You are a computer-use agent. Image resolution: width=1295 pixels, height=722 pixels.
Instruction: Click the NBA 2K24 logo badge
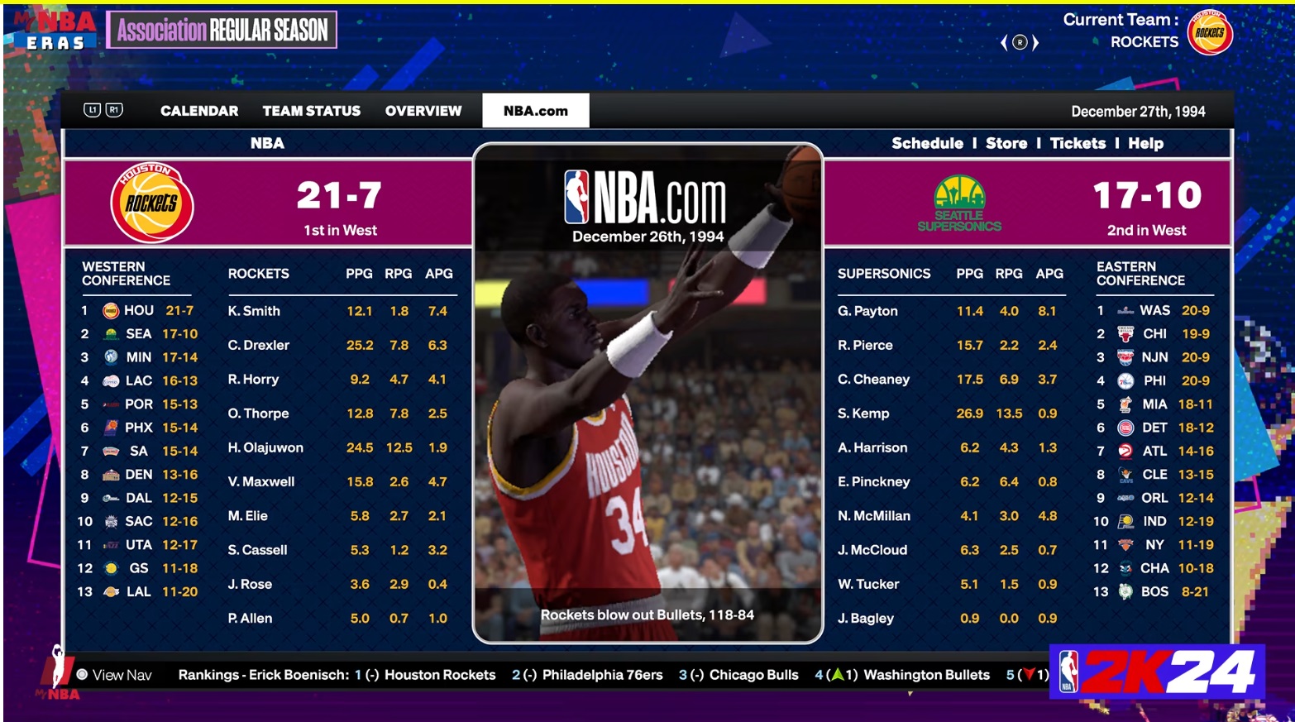click(1158, 672)
